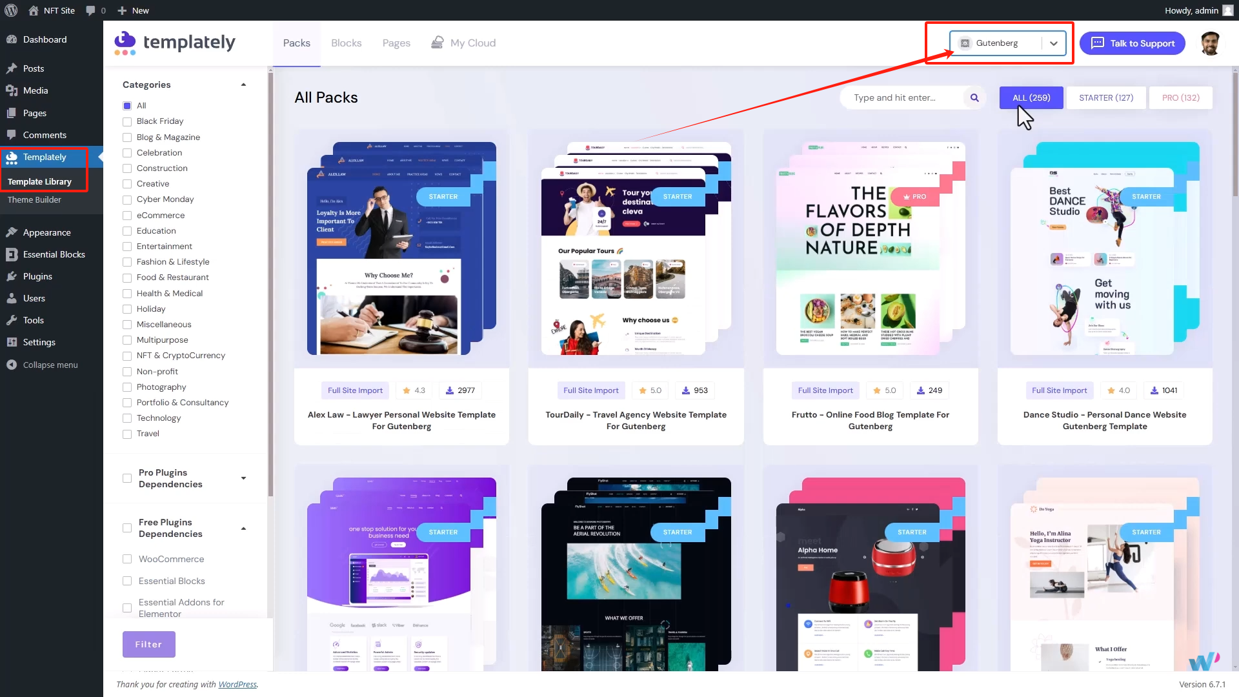
Task: Click the search magnifier icon in the search bar
Action: pos(974,97)
